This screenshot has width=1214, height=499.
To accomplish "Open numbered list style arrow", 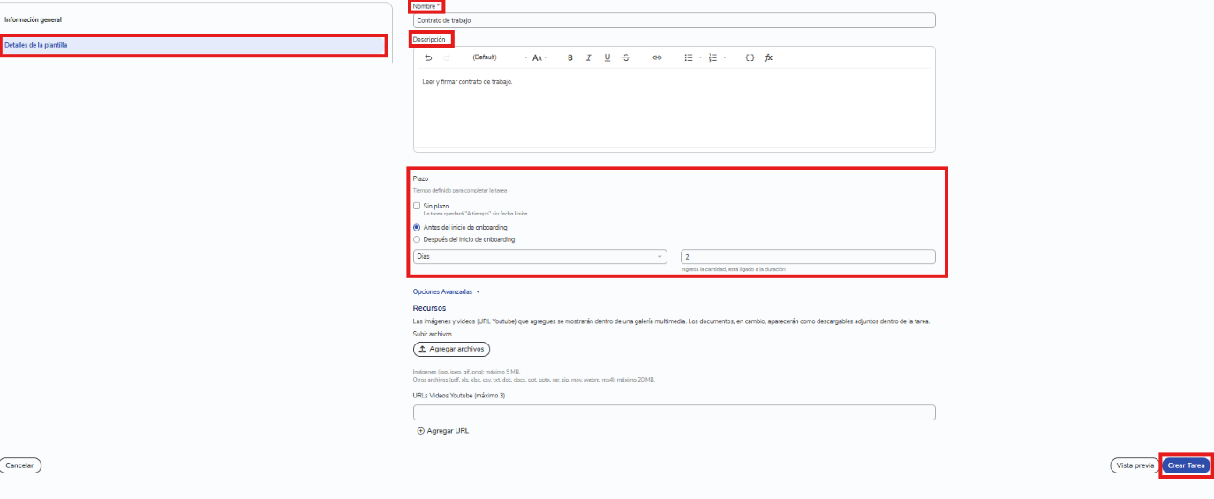I will pos(725,57).
